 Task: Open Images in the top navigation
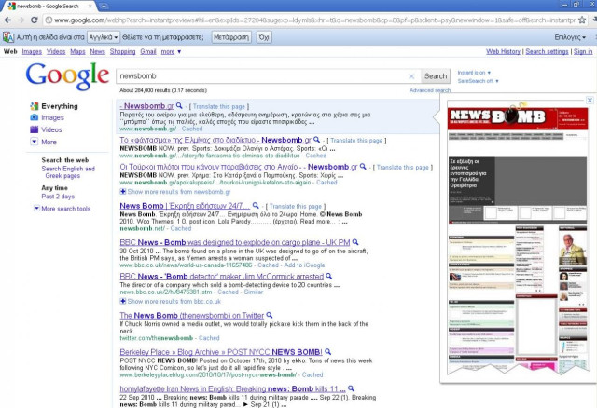(x=32, y=52)
